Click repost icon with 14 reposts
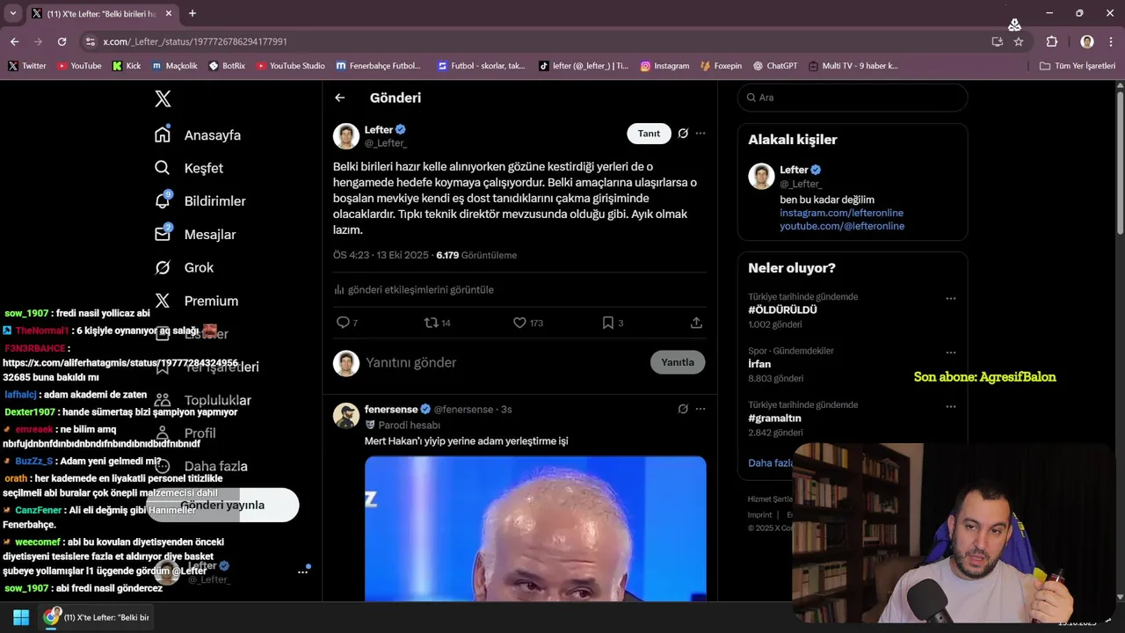The width and height of the screenshot is (1125, 633). click(x=431, y=323)
